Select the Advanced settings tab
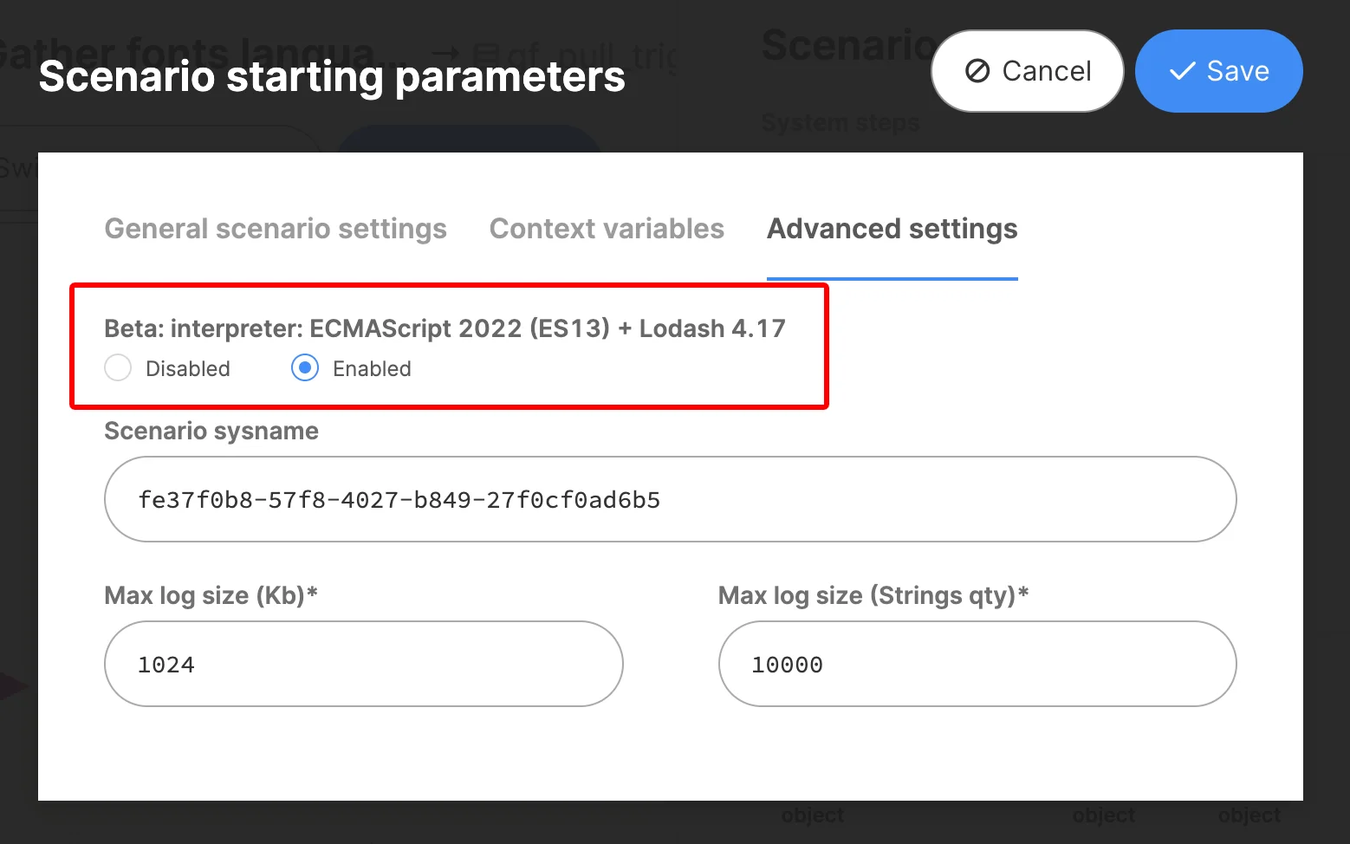1350x844 pixels. [x=892, y=229]
